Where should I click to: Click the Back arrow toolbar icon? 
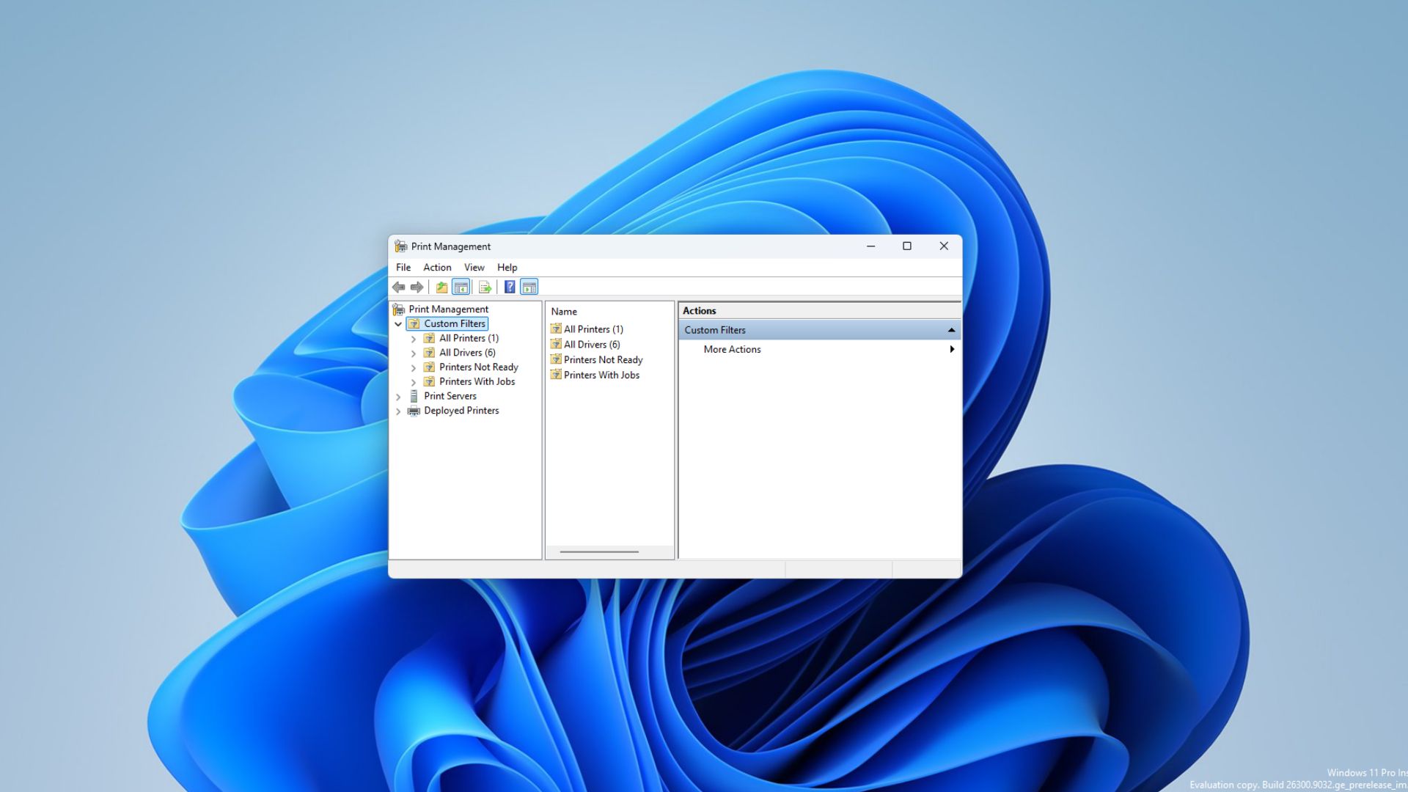coord(398,287)
